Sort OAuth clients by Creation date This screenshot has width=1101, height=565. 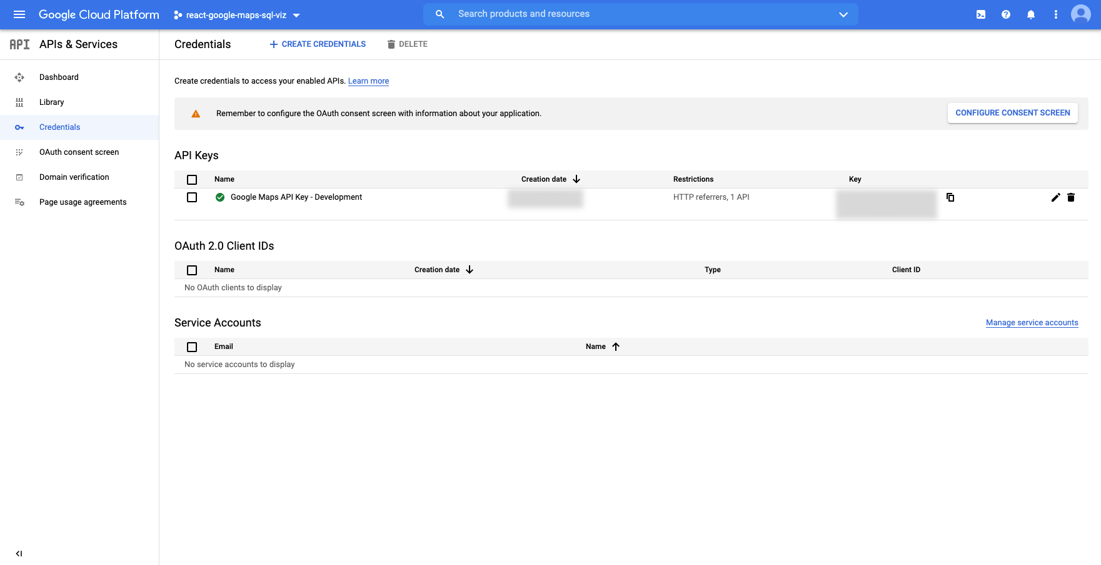click(x=444, y=270)
